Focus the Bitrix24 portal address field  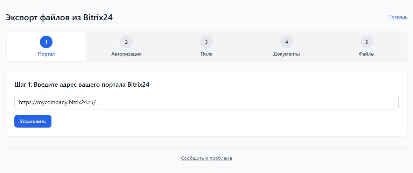(206, 102)
